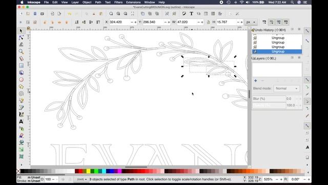Raise selection to top icon
This screenshot has height=185, width=328.
pyautogui.click(x=98, y=22)
